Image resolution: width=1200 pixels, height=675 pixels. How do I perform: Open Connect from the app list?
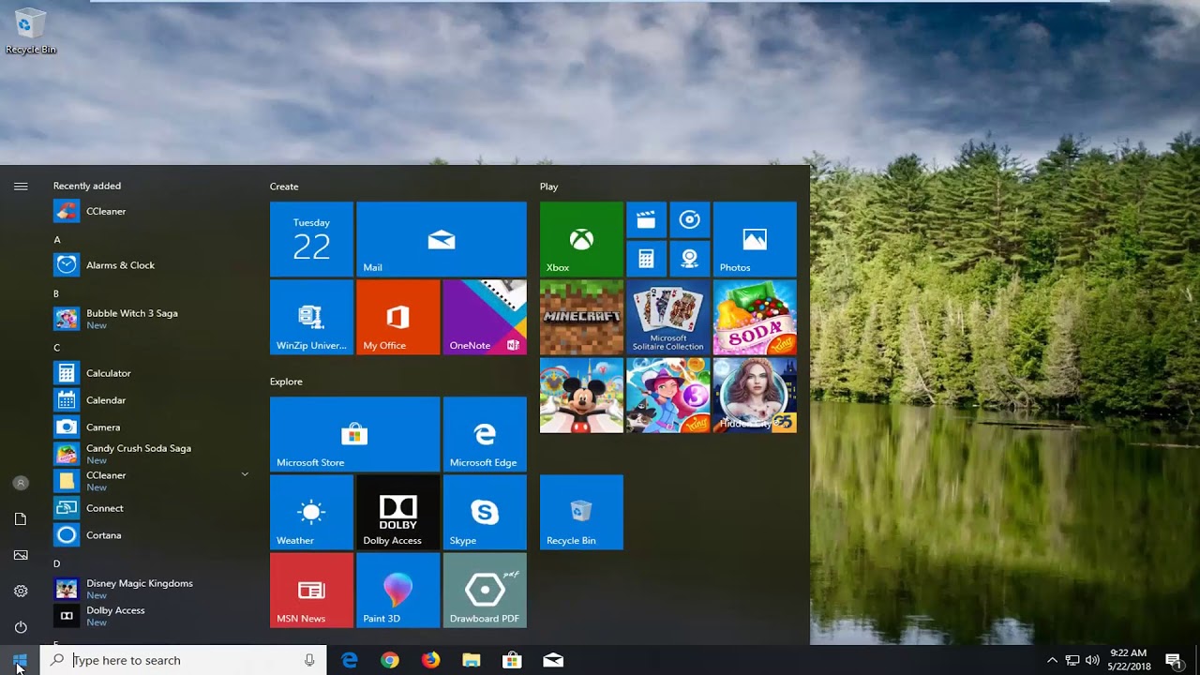154,508
